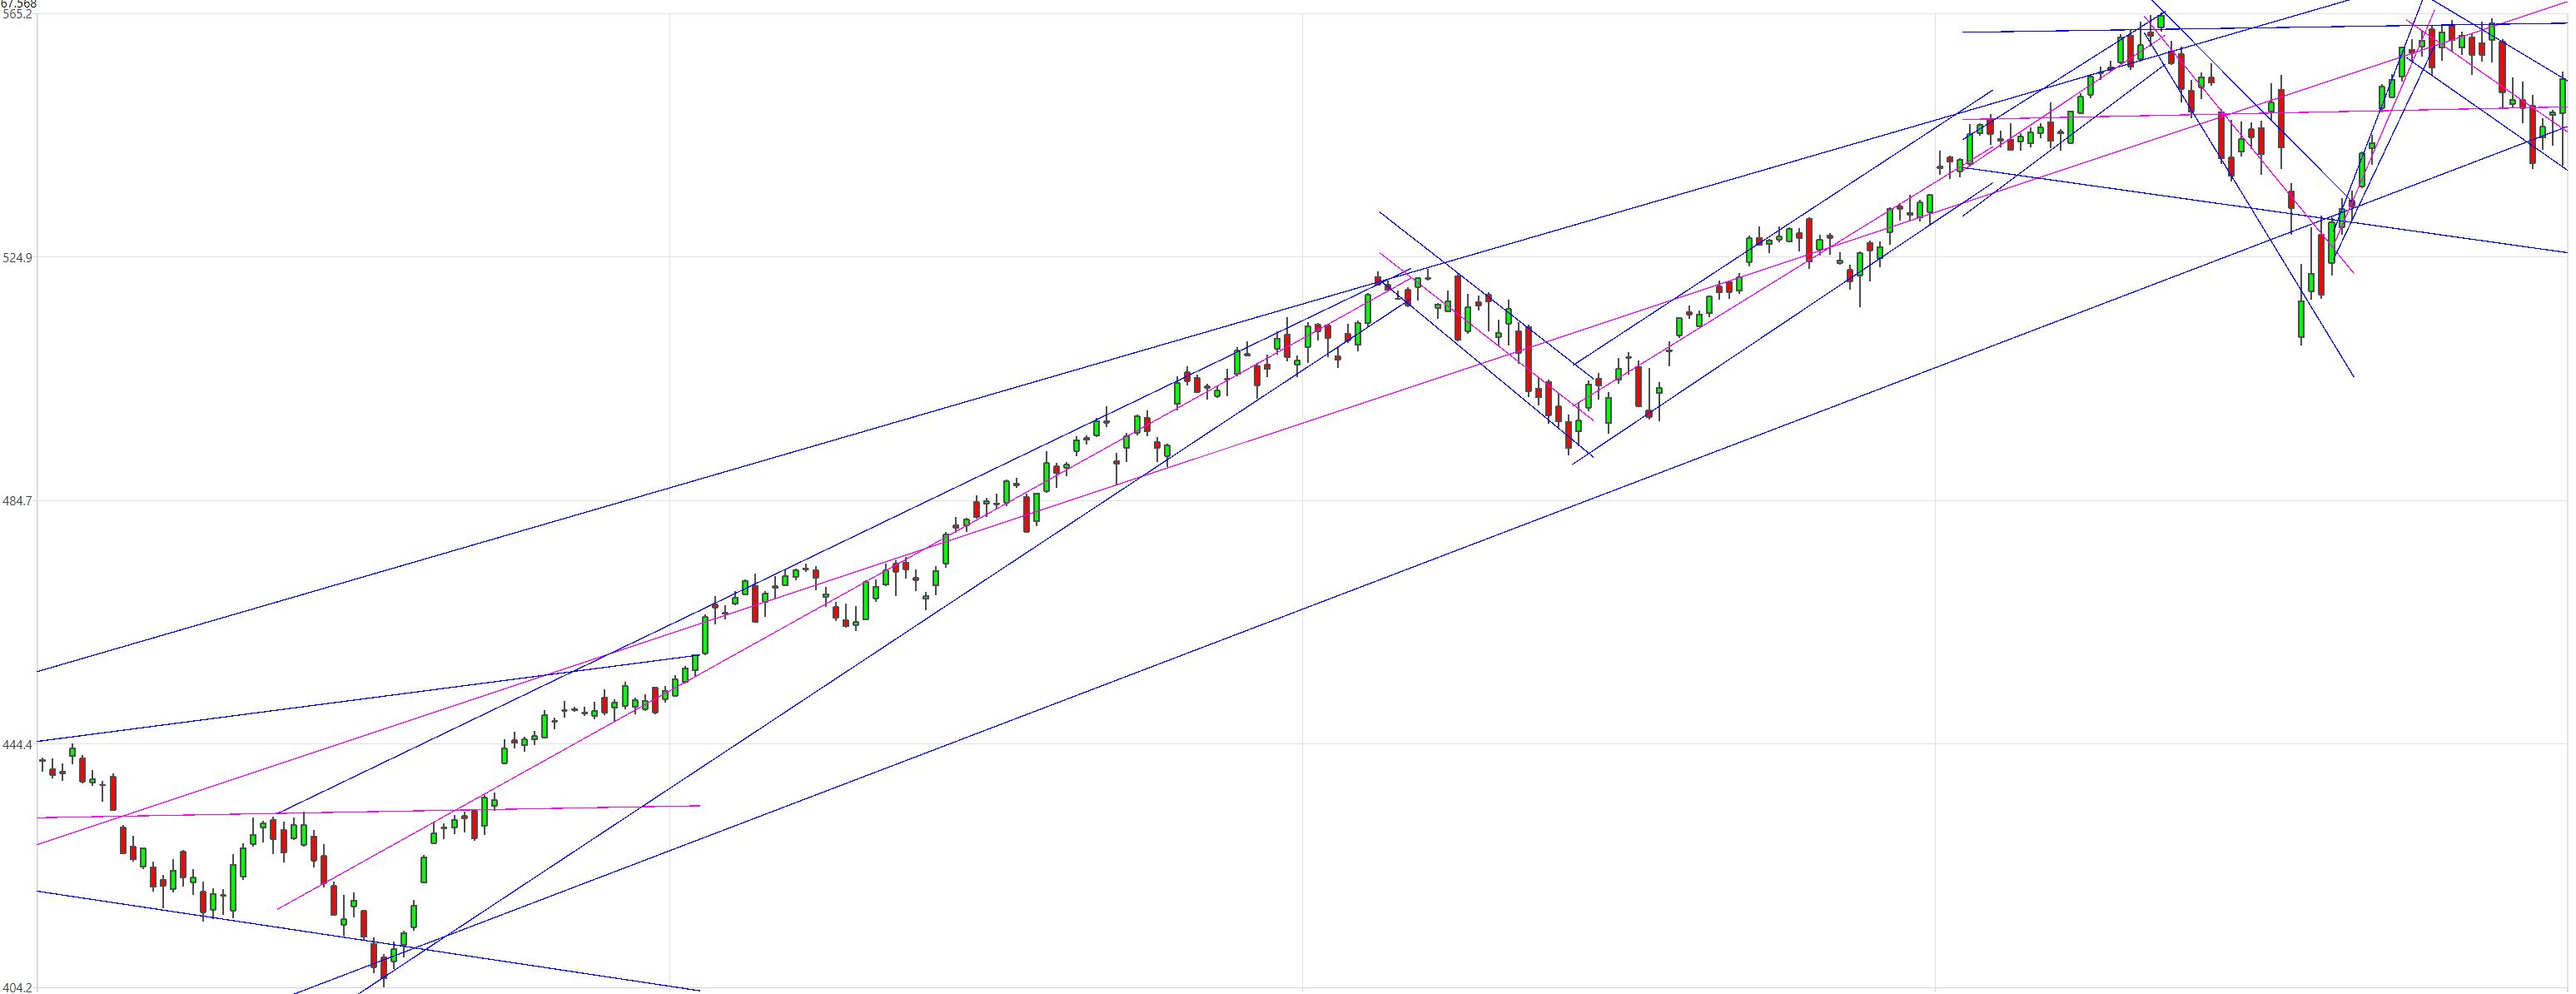The image size is (2576, 994).
Task: Select the lowest red candle near 404.2
Action: [x=383, y=969]
